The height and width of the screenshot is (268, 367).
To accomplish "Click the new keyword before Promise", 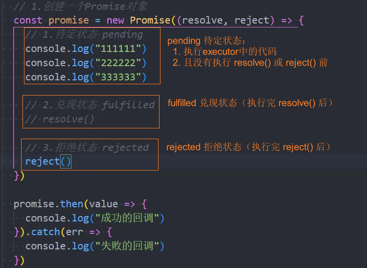I will (115, 21).
